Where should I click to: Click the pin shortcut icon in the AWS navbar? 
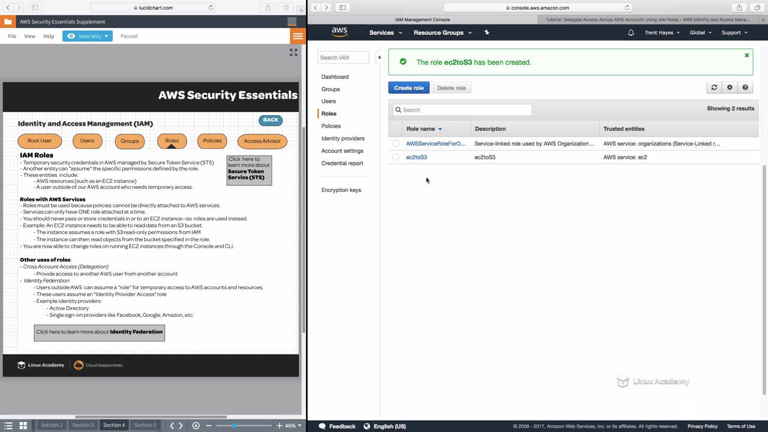coord(487,32)
